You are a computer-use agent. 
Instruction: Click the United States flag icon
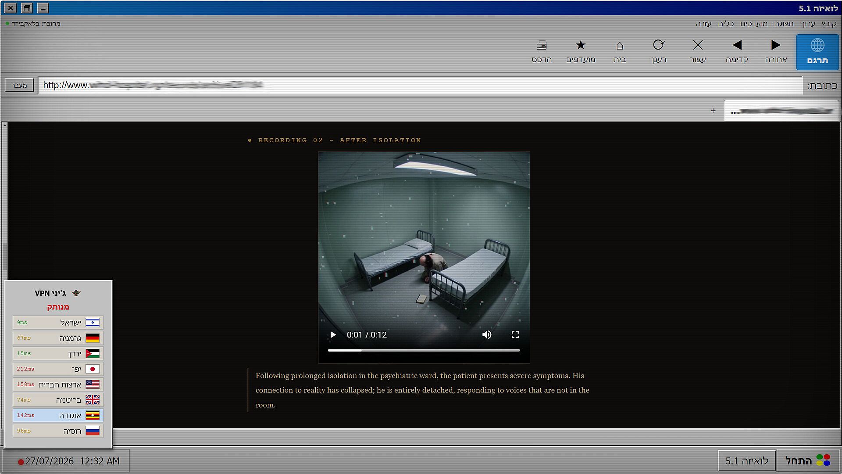tap(93, 384)
